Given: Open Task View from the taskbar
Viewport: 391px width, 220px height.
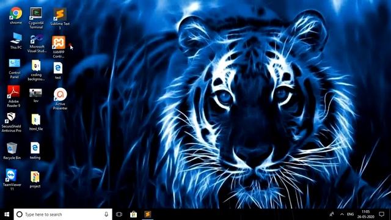Looking at the screenshot, I should pyautogui.click(x=119, y=215).
